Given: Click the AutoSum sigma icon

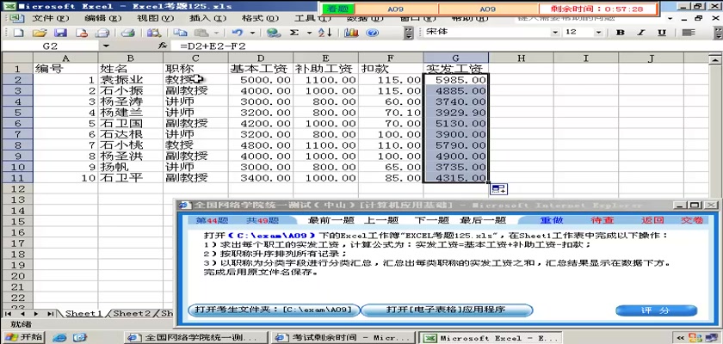Looking at the screenshot, I should (294, 33).
